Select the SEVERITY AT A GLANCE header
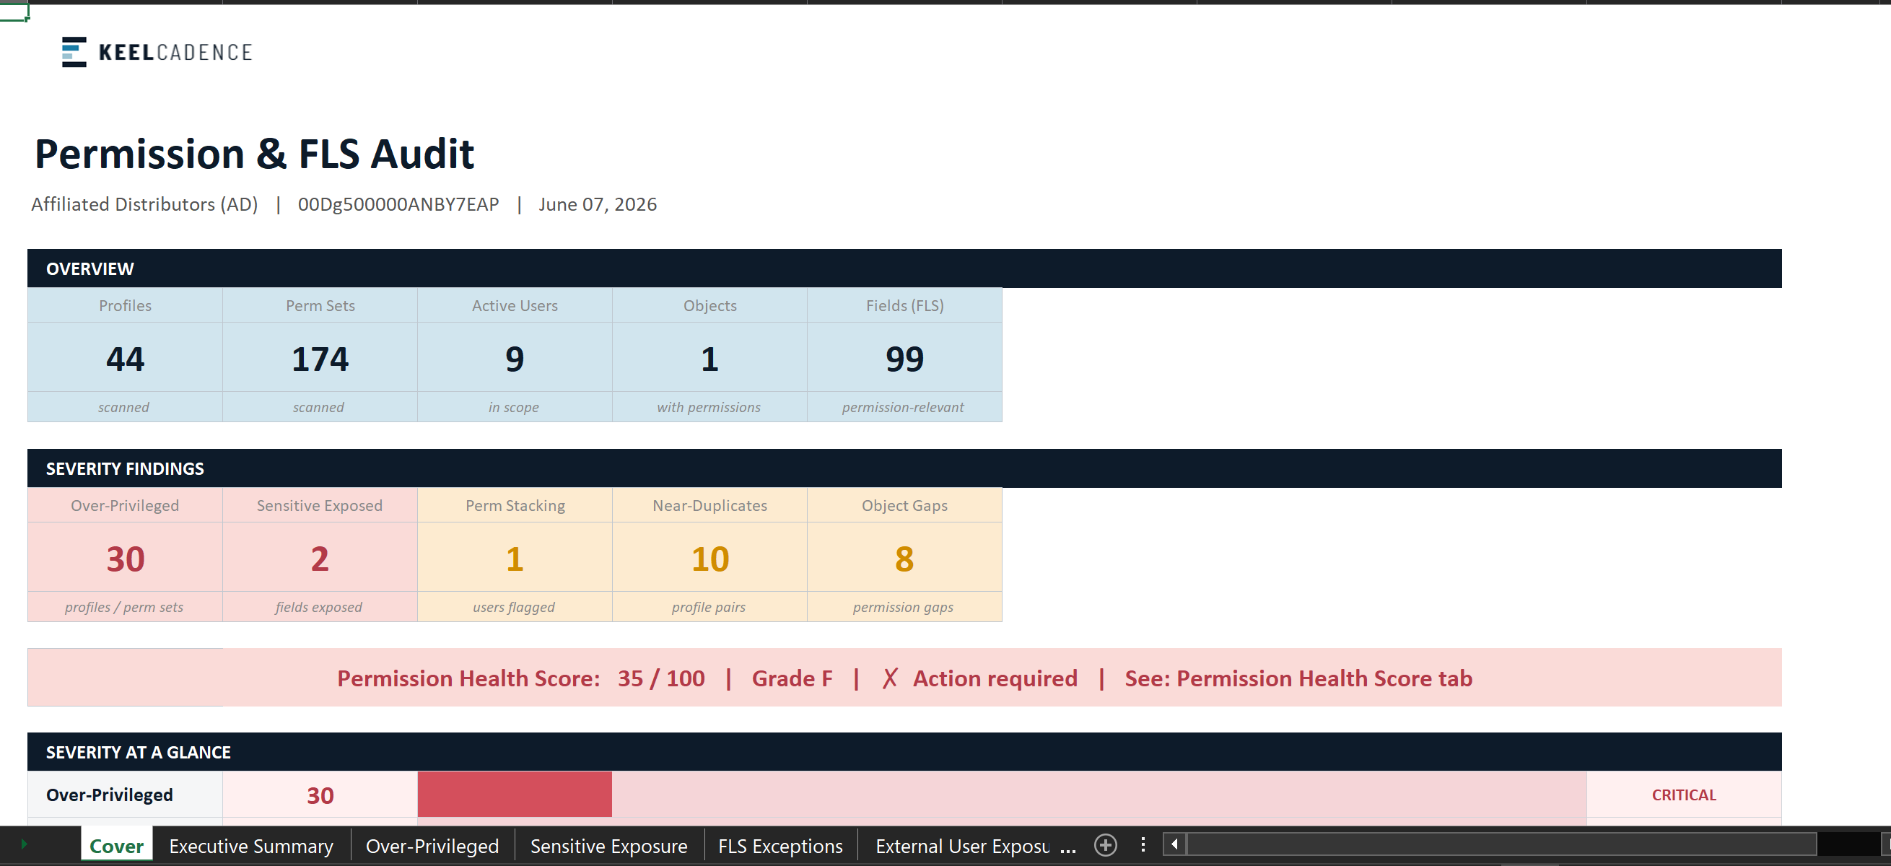 pos(904,751)
